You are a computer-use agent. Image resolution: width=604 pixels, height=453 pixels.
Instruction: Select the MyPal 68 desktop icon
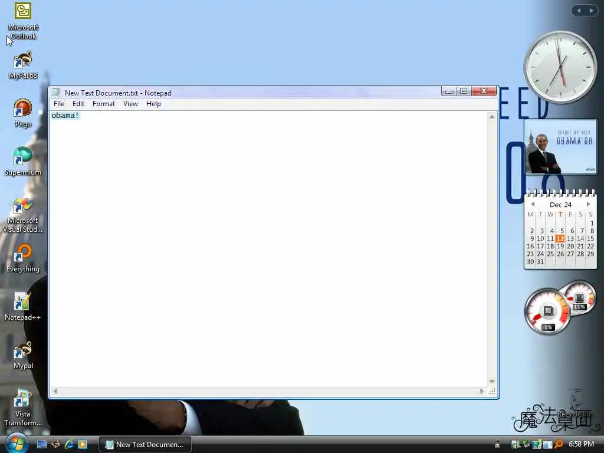click(x=23, y=65)
